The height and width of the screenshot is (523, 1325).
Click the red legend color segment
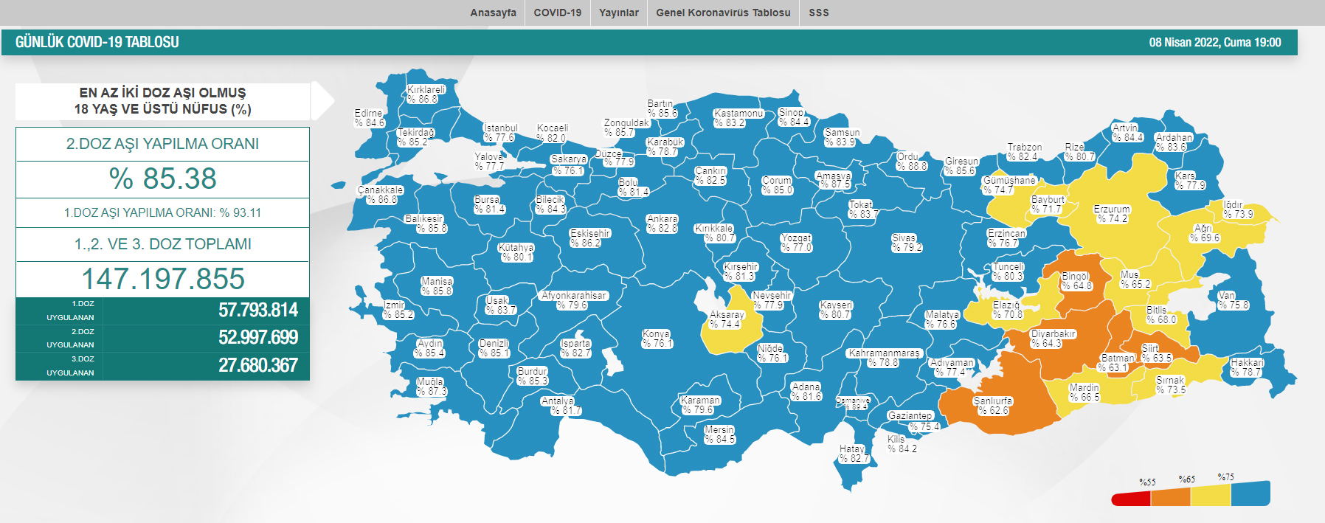click(x=1130, y=499)
